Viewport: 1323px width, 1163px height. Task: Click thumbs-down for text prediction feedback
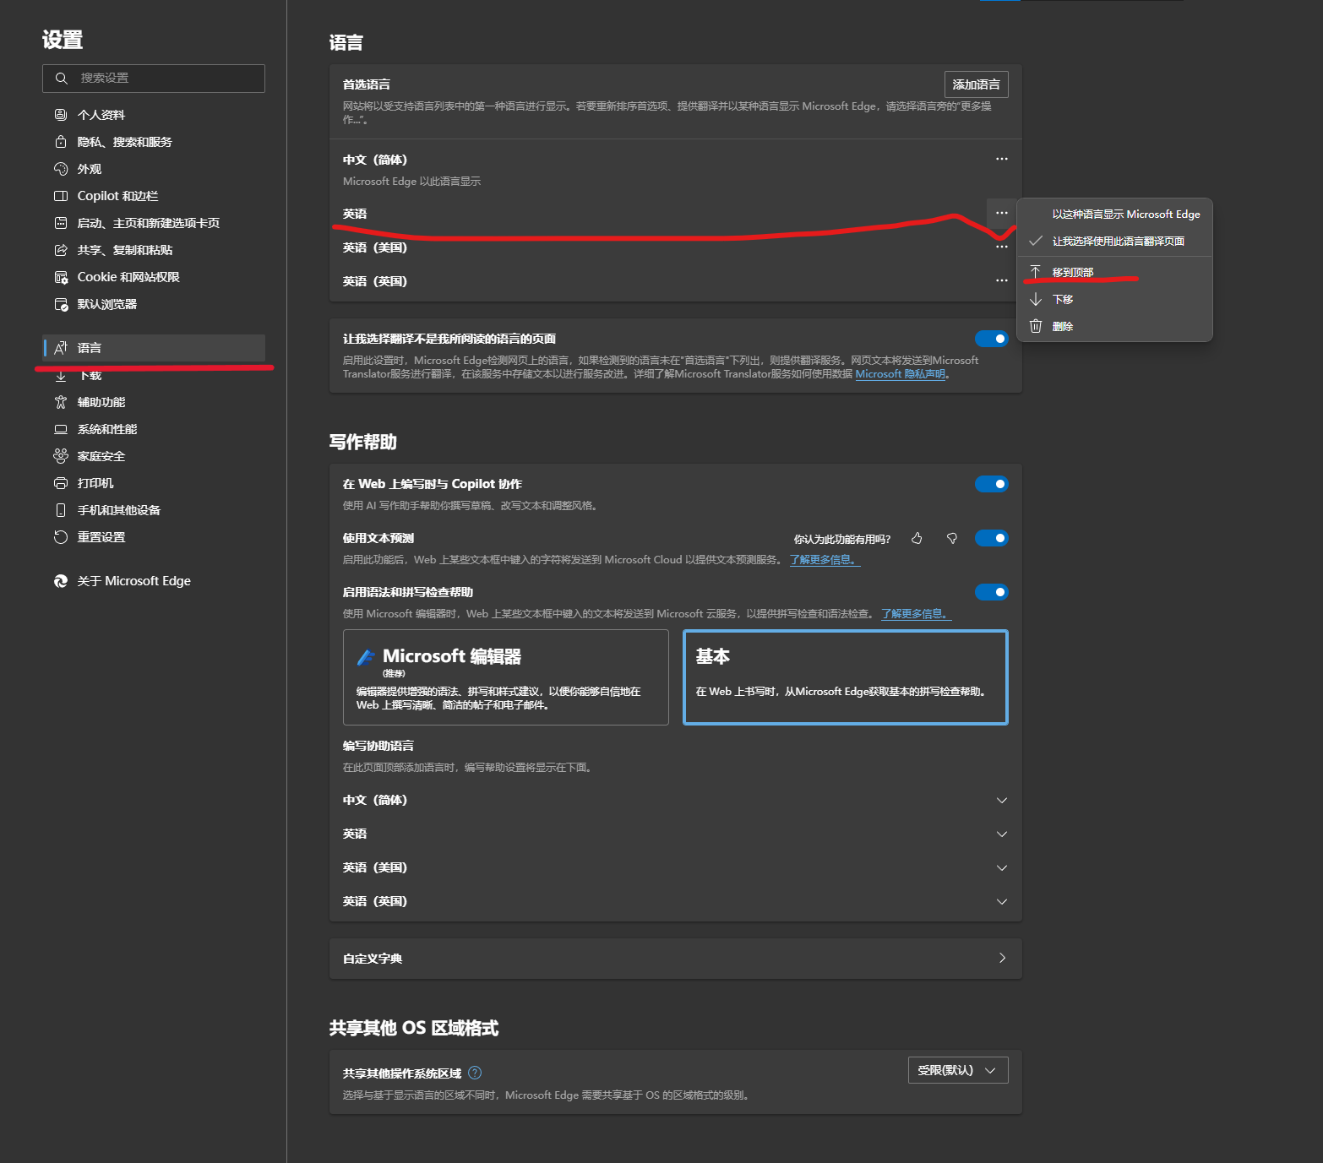[x=952, y=538]
